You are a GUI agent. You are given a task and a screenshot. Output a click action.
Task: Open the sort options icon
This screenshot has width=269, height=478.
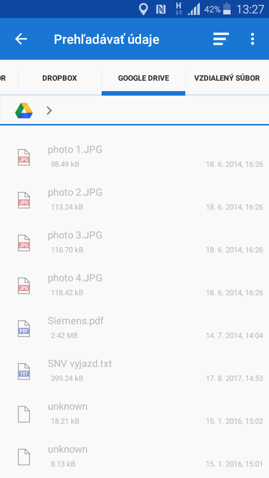click(221, 39)
